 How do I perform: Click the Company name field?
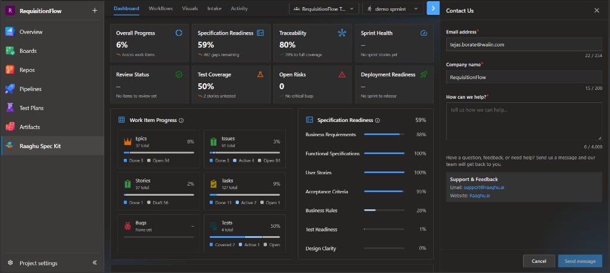coord(524,77)
